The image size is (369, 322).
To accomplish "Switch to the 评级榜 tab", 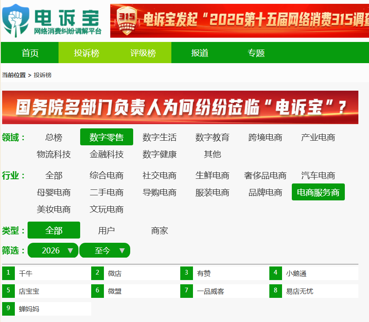I will [x=143, y=53].
